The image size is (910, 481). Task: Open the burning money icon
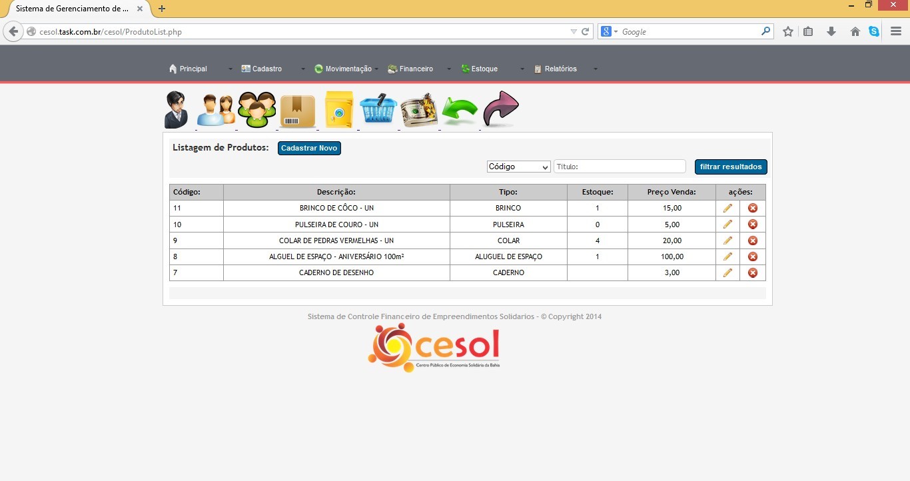click(419, 110)
